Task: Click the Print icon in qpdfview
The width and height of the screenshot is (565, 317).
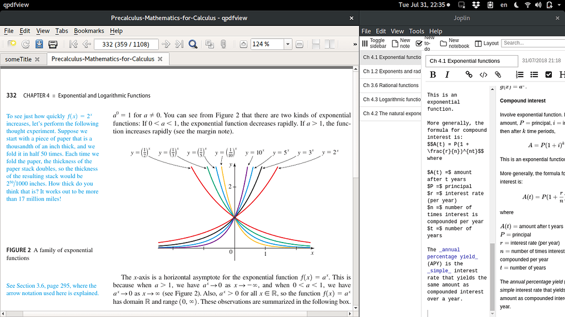Action: pos(52,44)
